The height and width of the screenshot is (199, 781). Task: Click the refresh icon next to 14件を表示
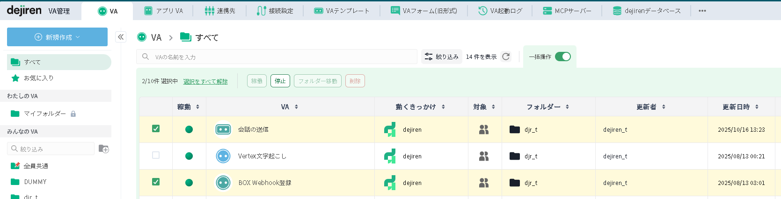[506, 57]
